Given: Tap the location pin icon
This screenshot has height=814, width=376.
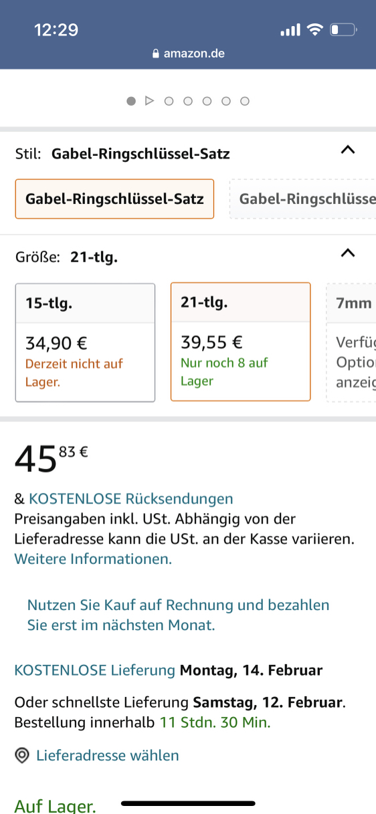Looking at the screenshot, I should coord(22,756).
